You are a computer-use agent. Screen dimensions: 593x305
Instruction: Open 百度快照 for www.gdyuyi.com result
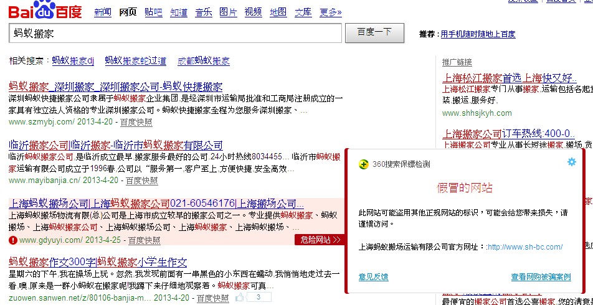[144, 240]
